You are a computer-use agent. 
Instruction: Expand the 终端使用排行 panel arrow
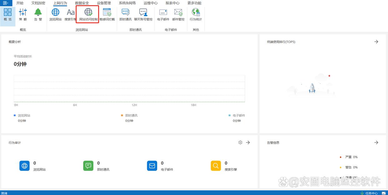[376, 42]
